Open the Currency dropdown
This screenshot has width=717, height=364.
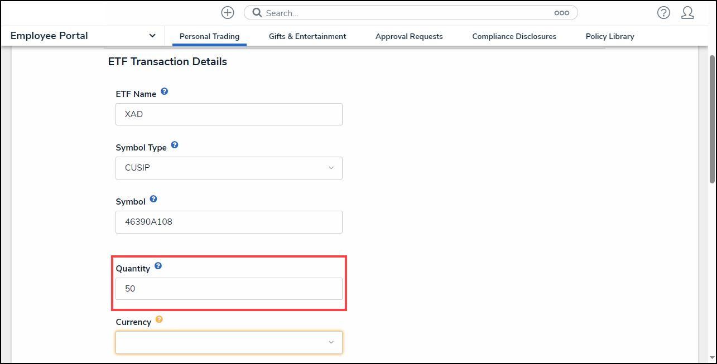[x=229, y=342]
